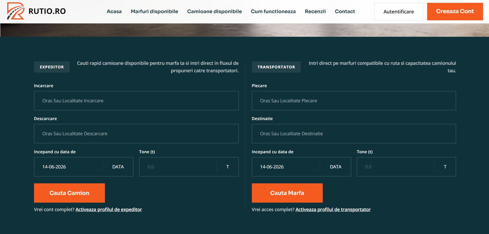The image size is (489, 234).
Task: Open Camioane disponibile in navigation
Action: [x=214, y=11]
